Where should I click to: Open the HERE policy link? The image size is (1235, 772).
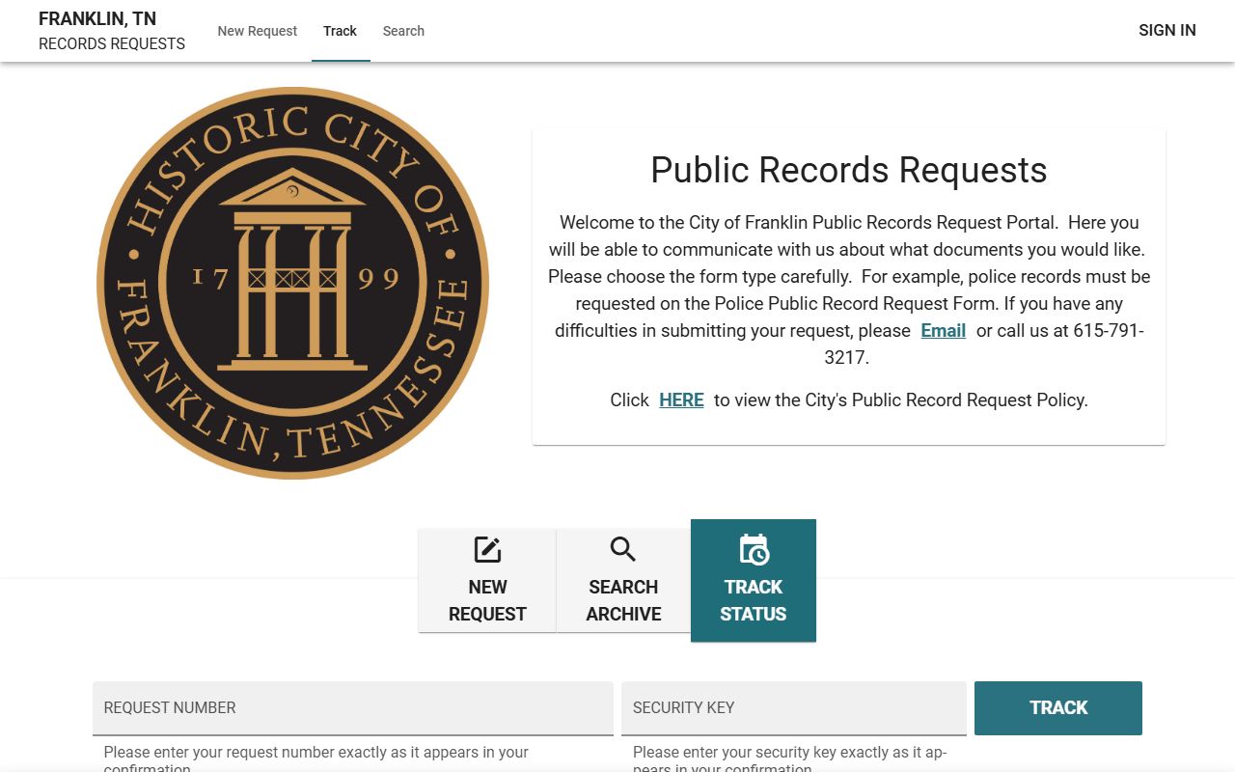(681, 400)
